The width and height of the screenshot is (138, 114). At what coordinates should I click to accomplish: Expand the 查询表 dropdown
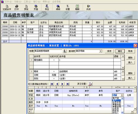(x=100, y=51)
